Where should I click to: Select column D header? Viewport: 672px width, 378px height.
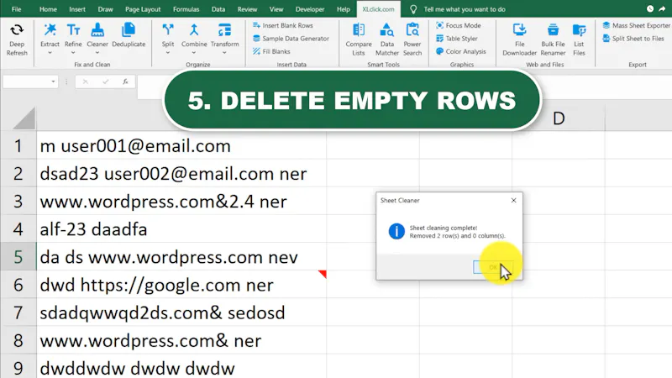[559, 118]
